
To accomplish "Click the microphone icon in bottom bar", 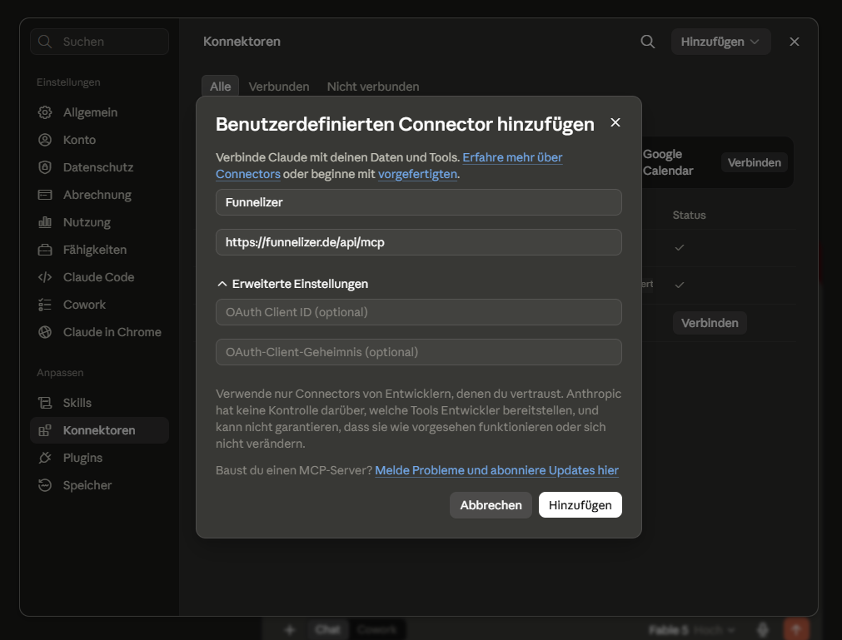I will click(x=763, y=629).
